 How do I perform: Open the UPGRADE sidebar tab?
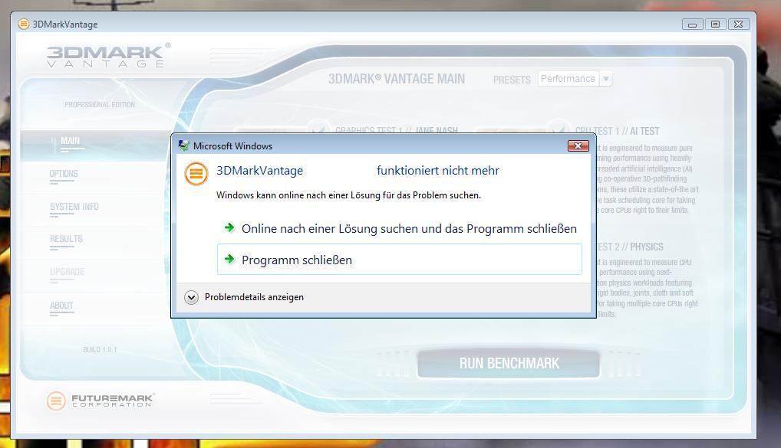(68, 272)
